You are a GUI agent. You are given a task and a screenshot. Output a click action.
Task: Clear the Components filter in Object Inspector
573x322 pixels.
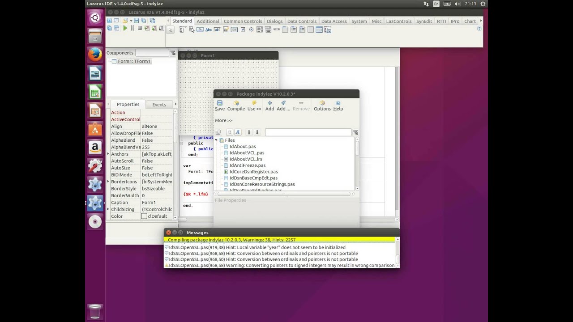173,53
